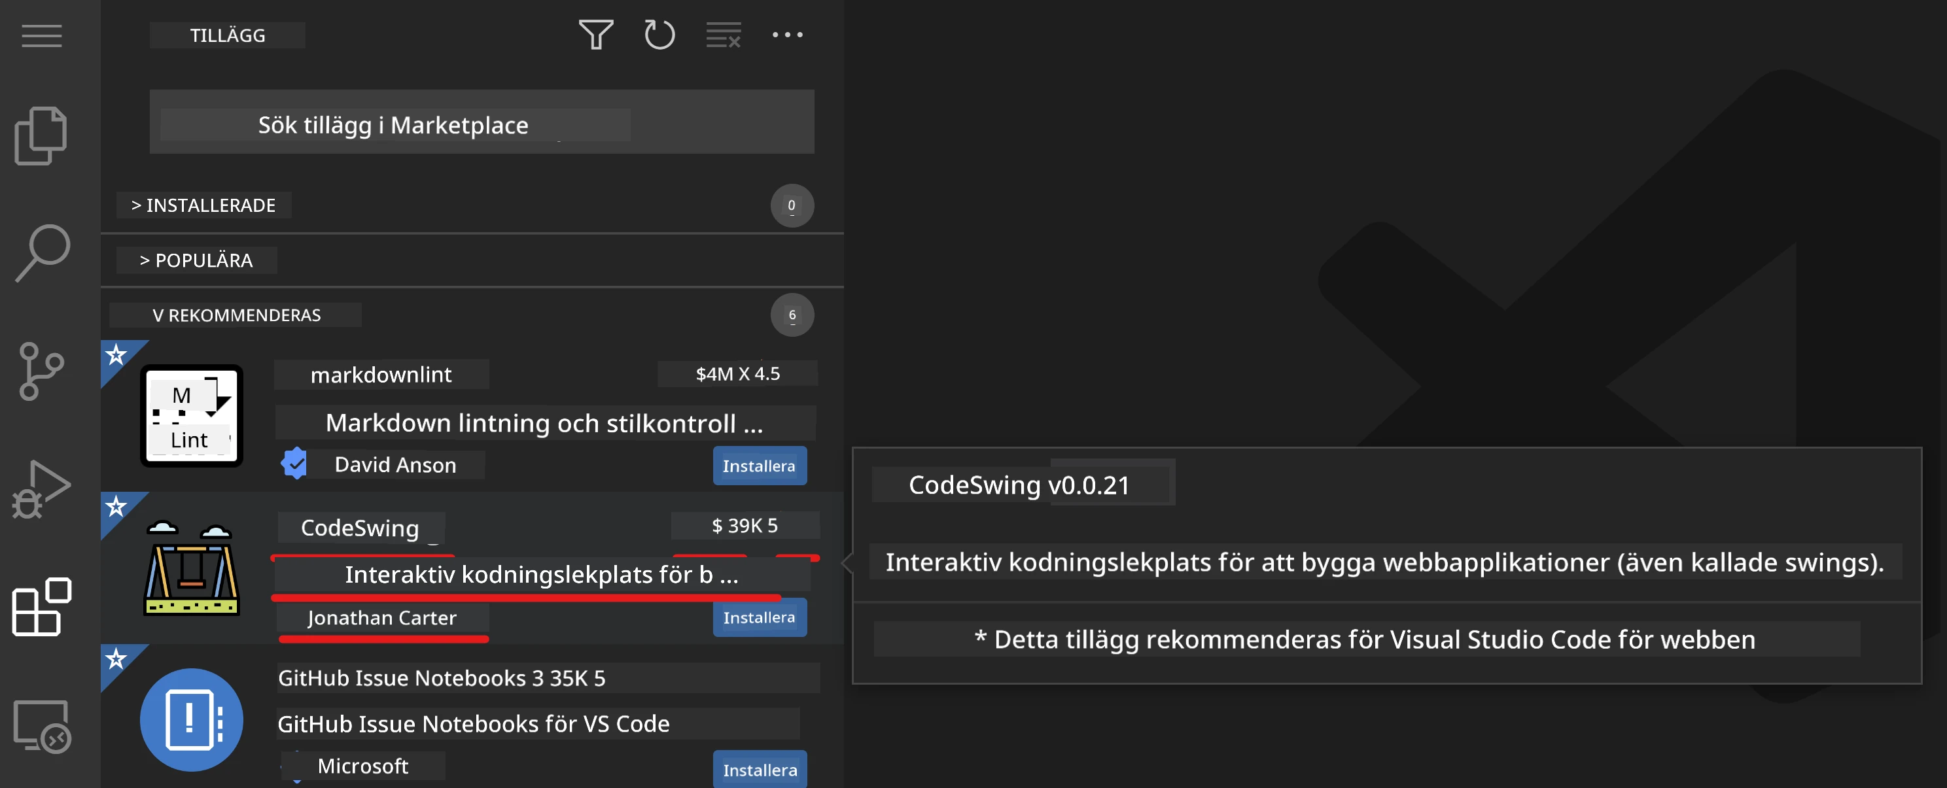
Task: Open the Remote Explorer view
Action: 43,726
